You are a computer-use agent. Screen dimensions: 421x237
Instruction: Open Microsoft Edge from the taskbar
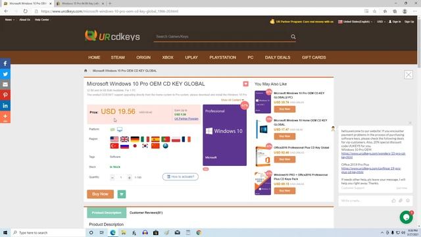click(x=112, y=232)
